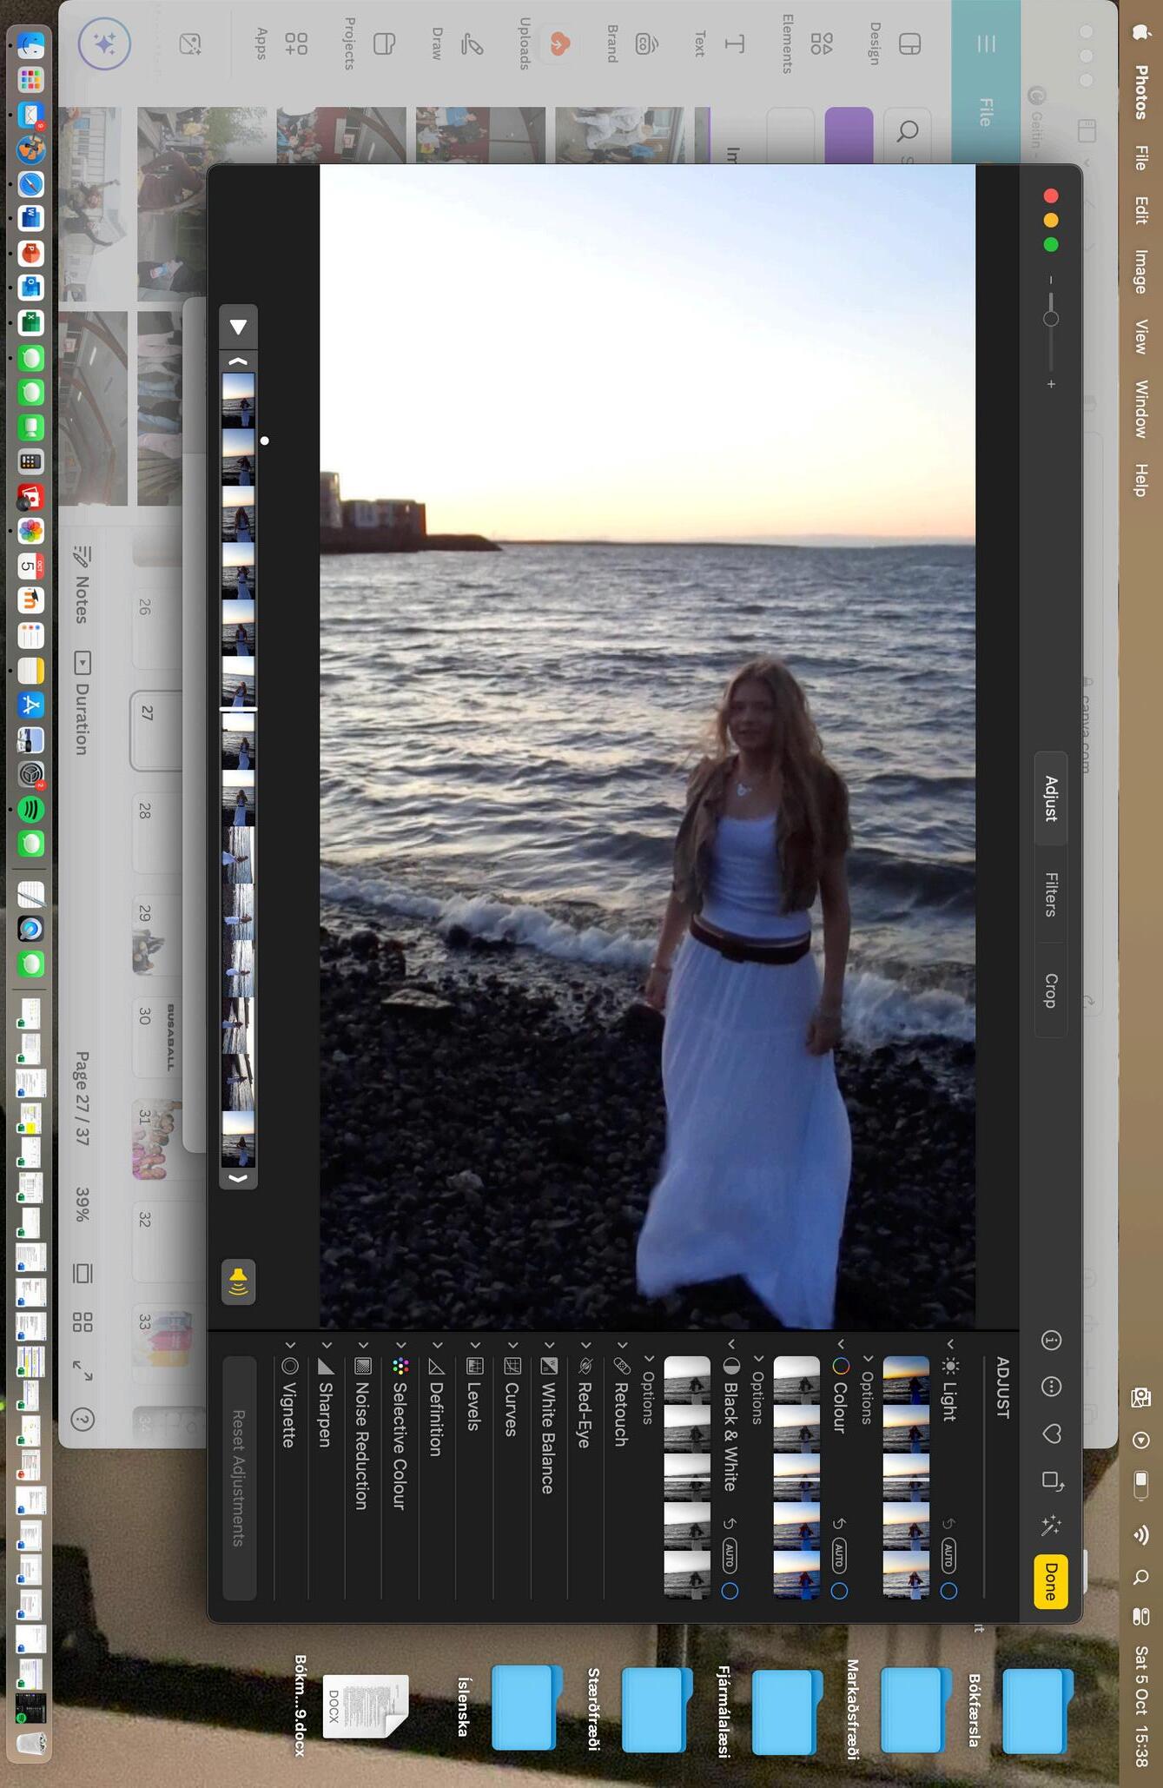
Task: Click the Red-Eye tool icon
Action: (585, 1366)
